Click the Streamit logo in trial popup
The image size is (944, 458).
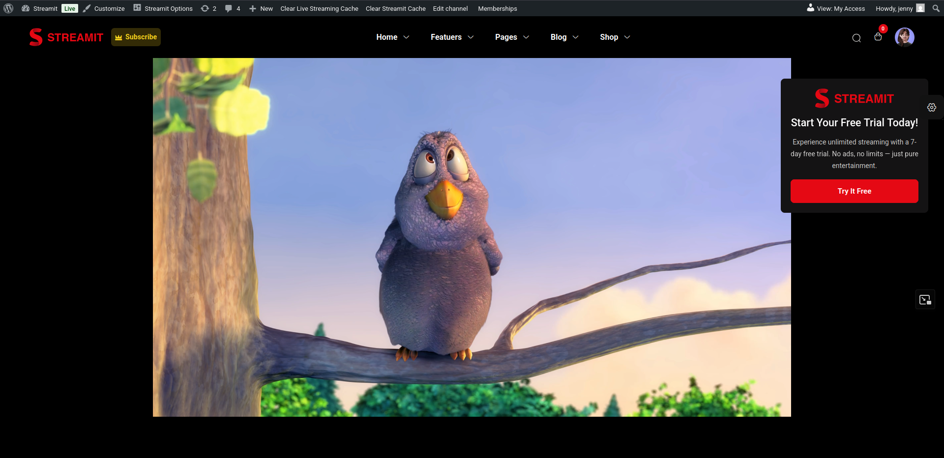855,98
